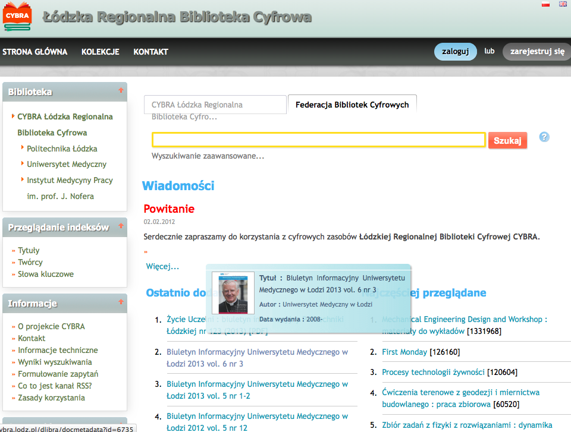The image size is (571, 432).
Task: Click the bulletin cover thumbnail in tooltip
Action: pyautogui.click(x=233, y=293)
